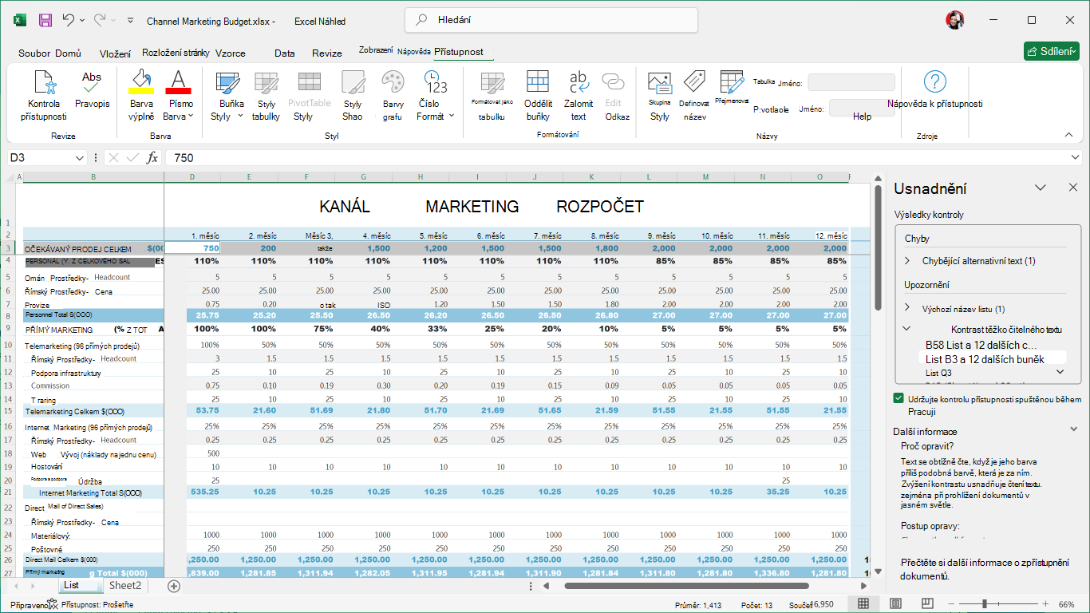Apply Barva výplně fill color
This screenshot has width=1090, height=613.
[x=141, y=96]
